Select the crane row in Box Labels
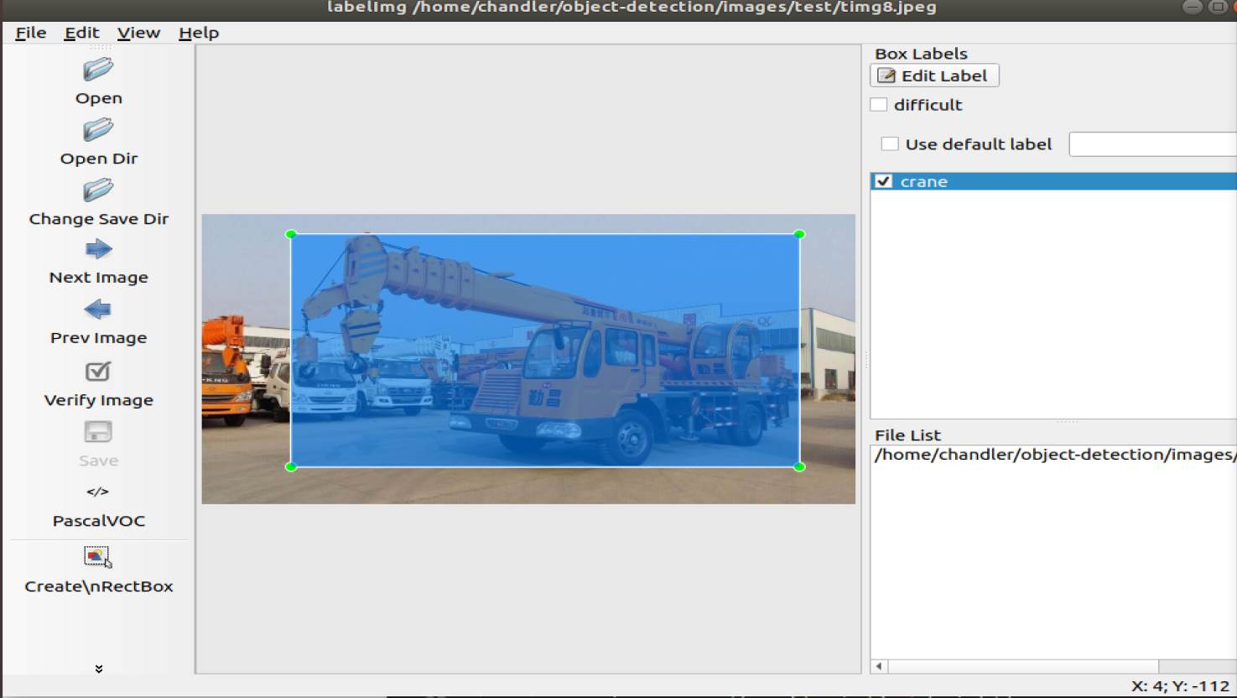The height and width of the screenshot is (698, 1237). 1054,181
